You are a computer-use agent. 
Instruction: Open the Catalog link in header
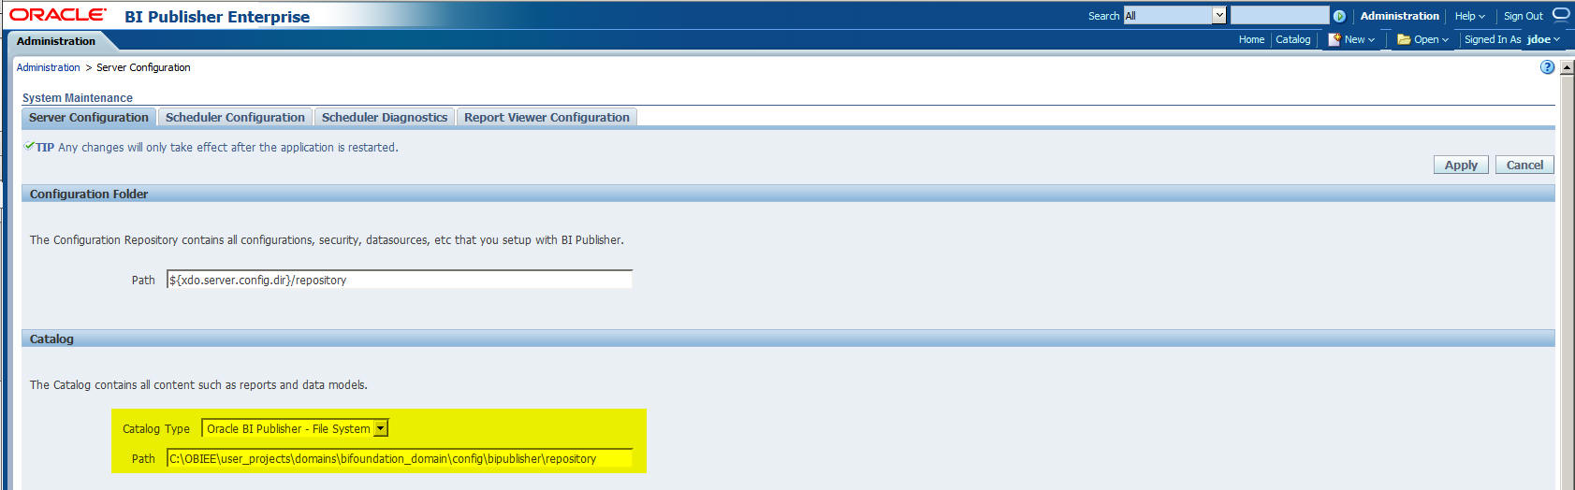click(x=1292, y=39)
